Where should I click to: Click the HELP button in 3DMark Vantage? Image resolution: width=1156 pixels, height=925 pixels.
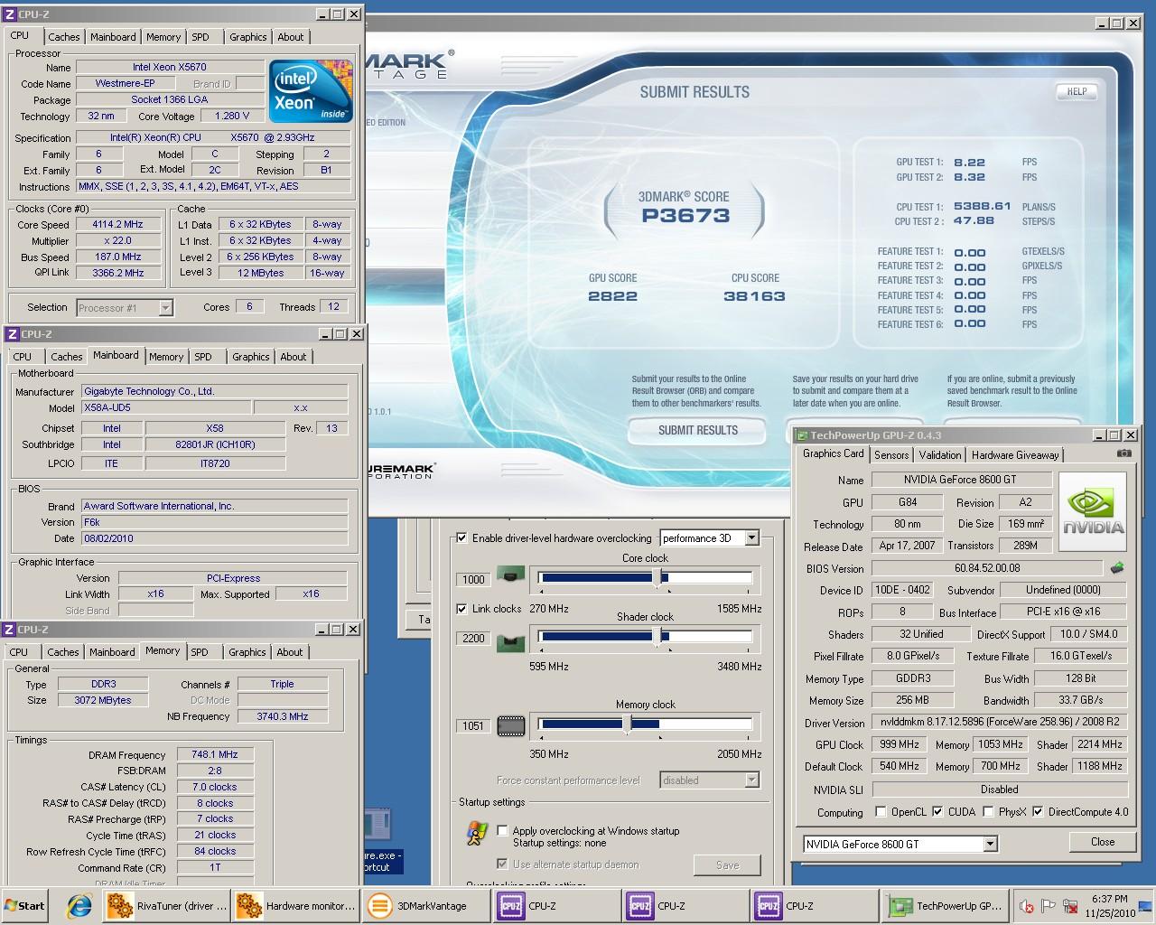pos(1077,91)
